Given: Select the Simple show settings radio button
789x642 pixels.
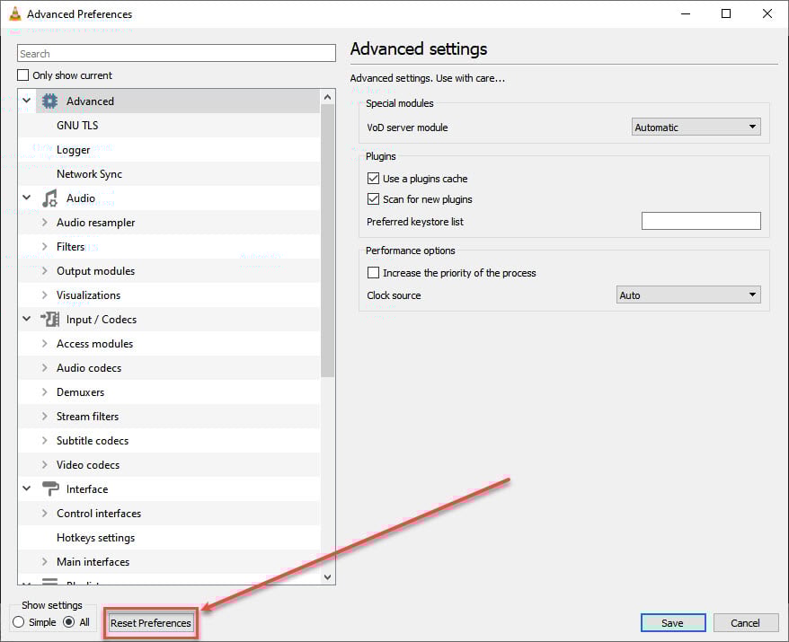Looking at the screenshot, I should 19,622.
